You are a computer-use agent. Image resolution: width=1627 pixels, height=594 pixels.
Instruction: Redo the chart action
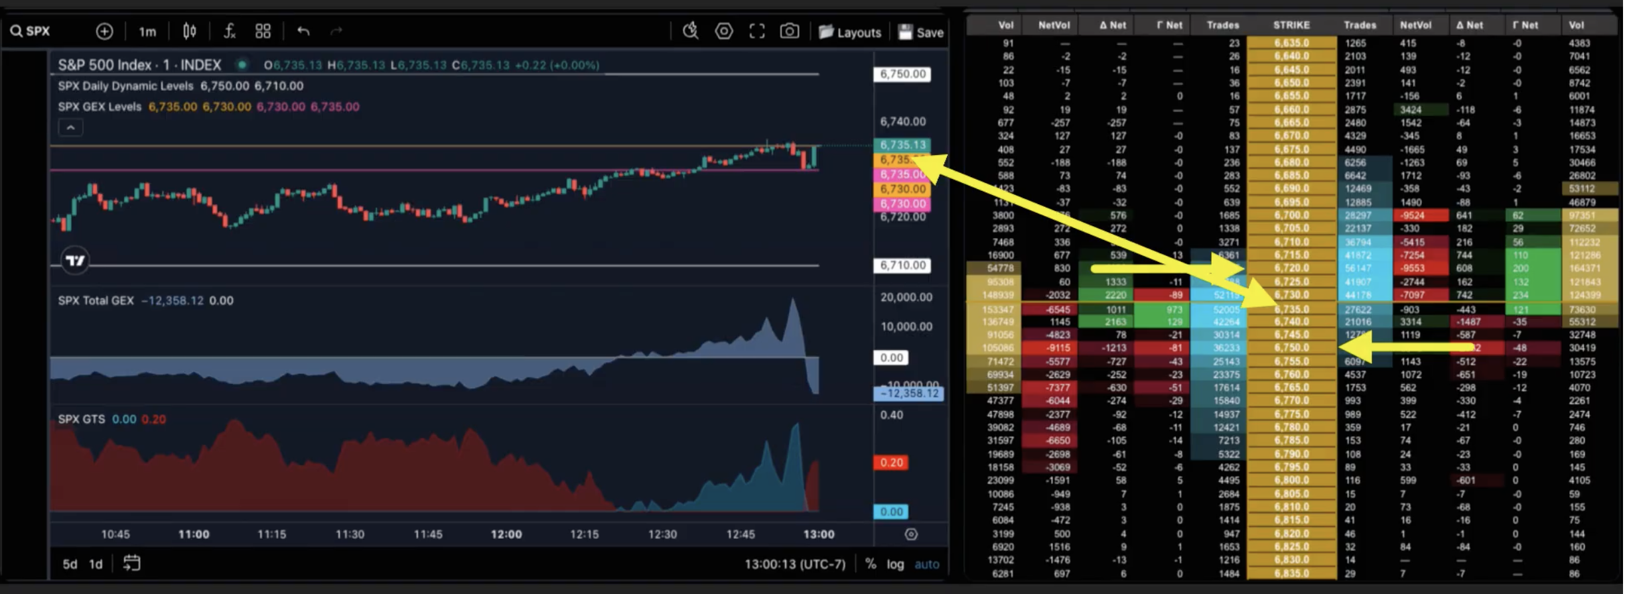[x=336, y=31]
